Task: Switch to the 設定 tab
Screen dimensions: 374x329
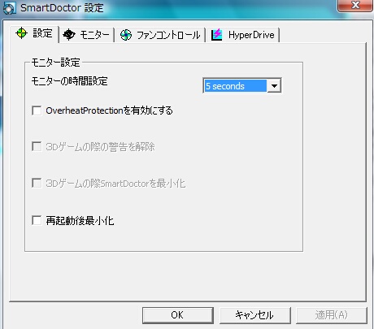Action: point(34,34)
